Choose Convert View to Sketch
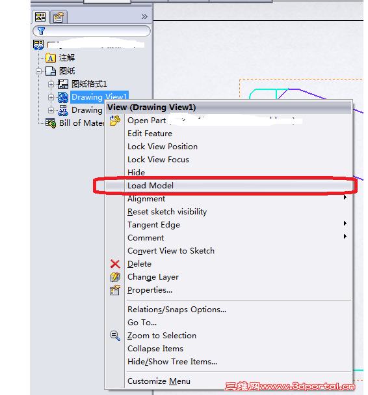368x395 pixels. [171, 251]
